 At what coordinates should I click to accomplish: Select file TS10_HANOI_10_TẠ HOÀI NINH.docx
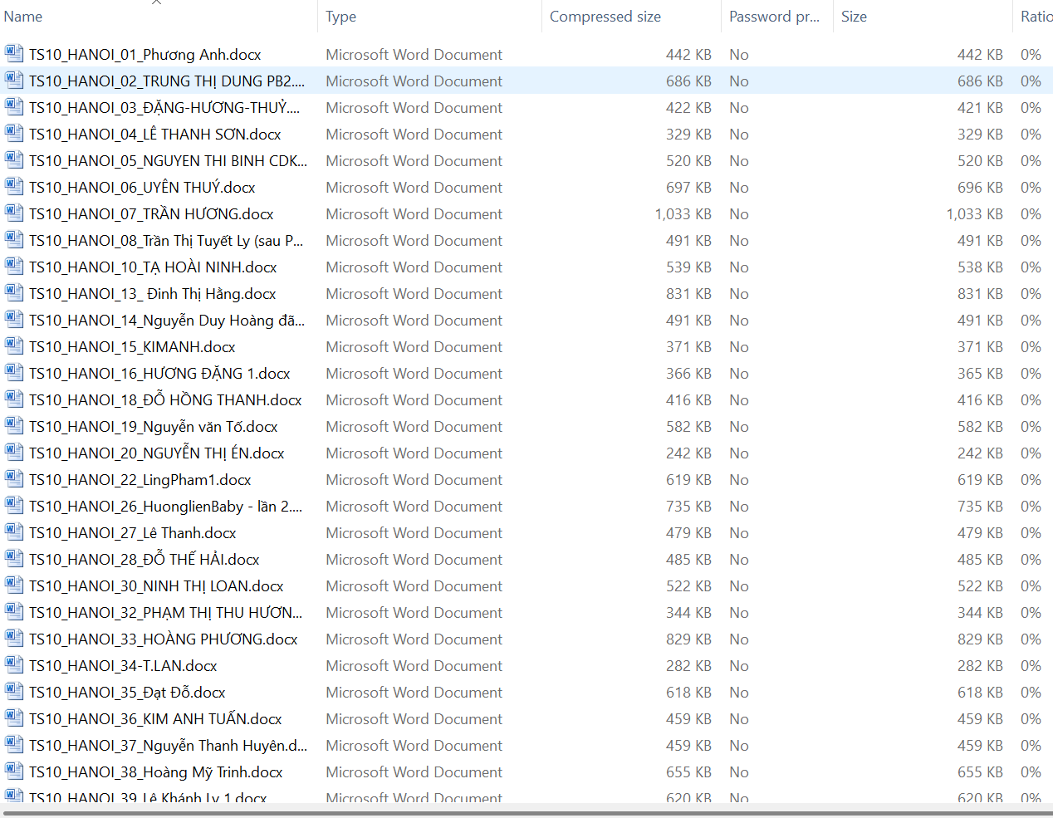[153, 267]
